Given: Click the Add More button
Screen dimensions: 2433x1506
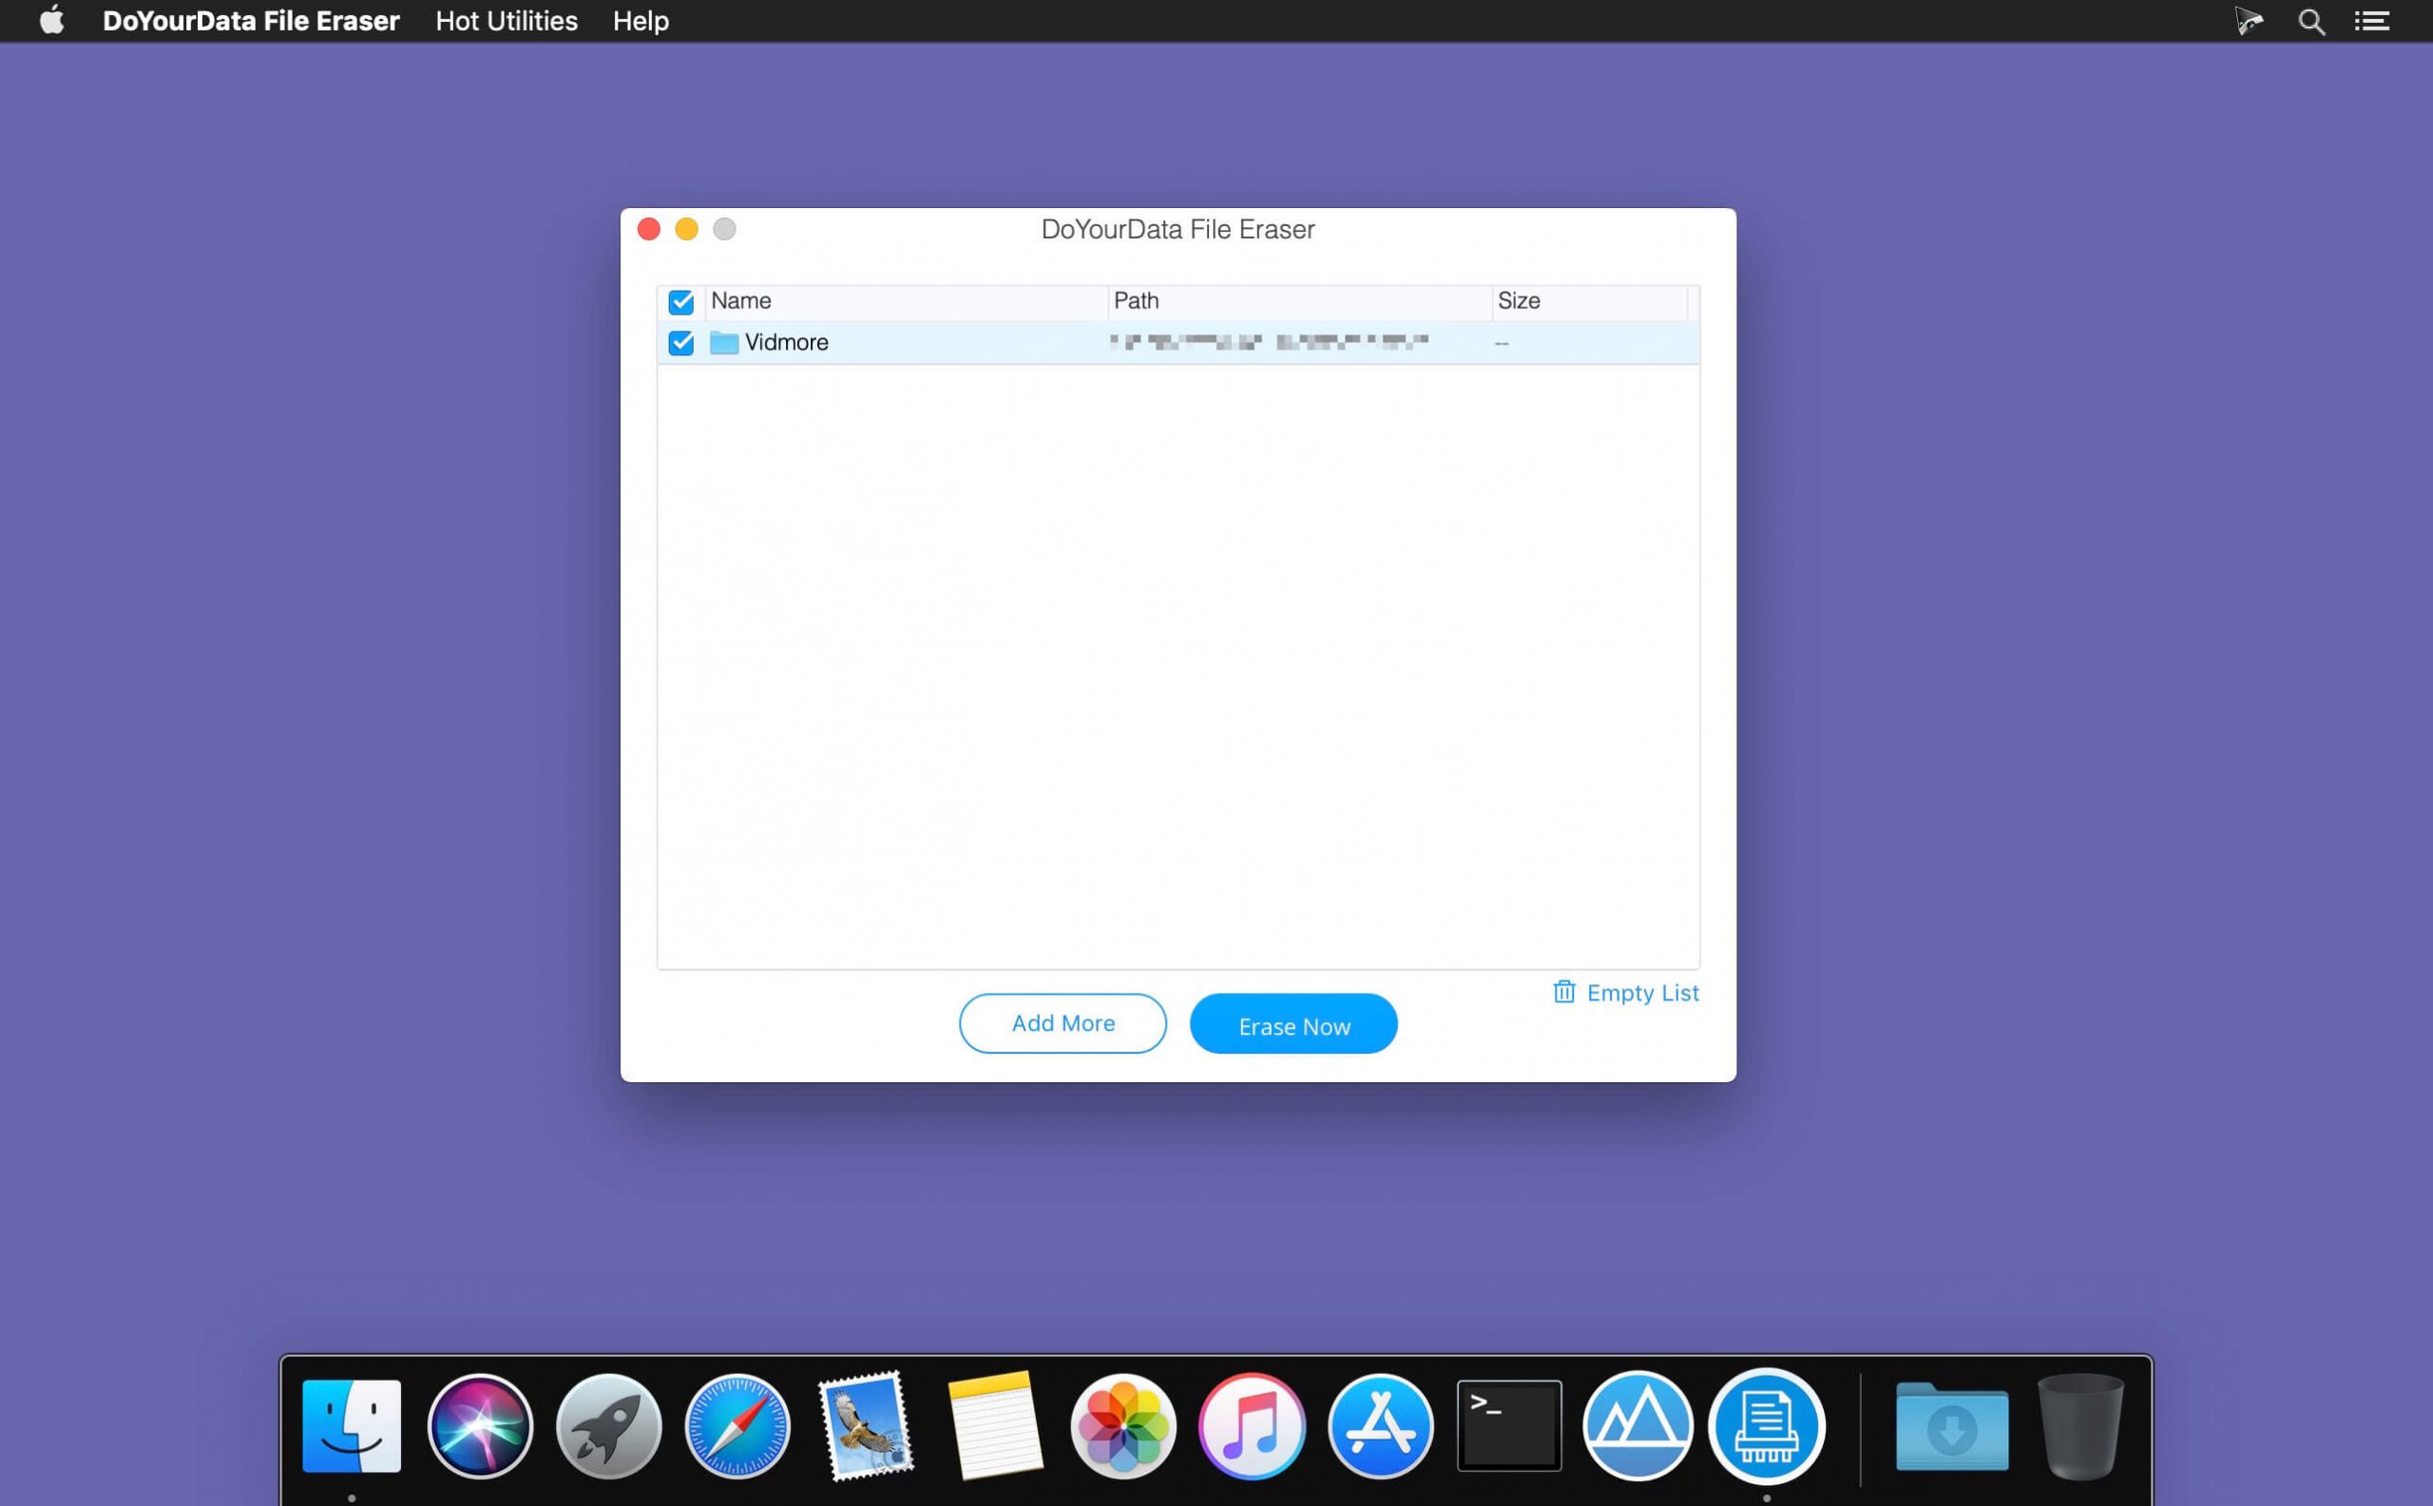Looking at the screenshot, I should pos(1063,1023).
